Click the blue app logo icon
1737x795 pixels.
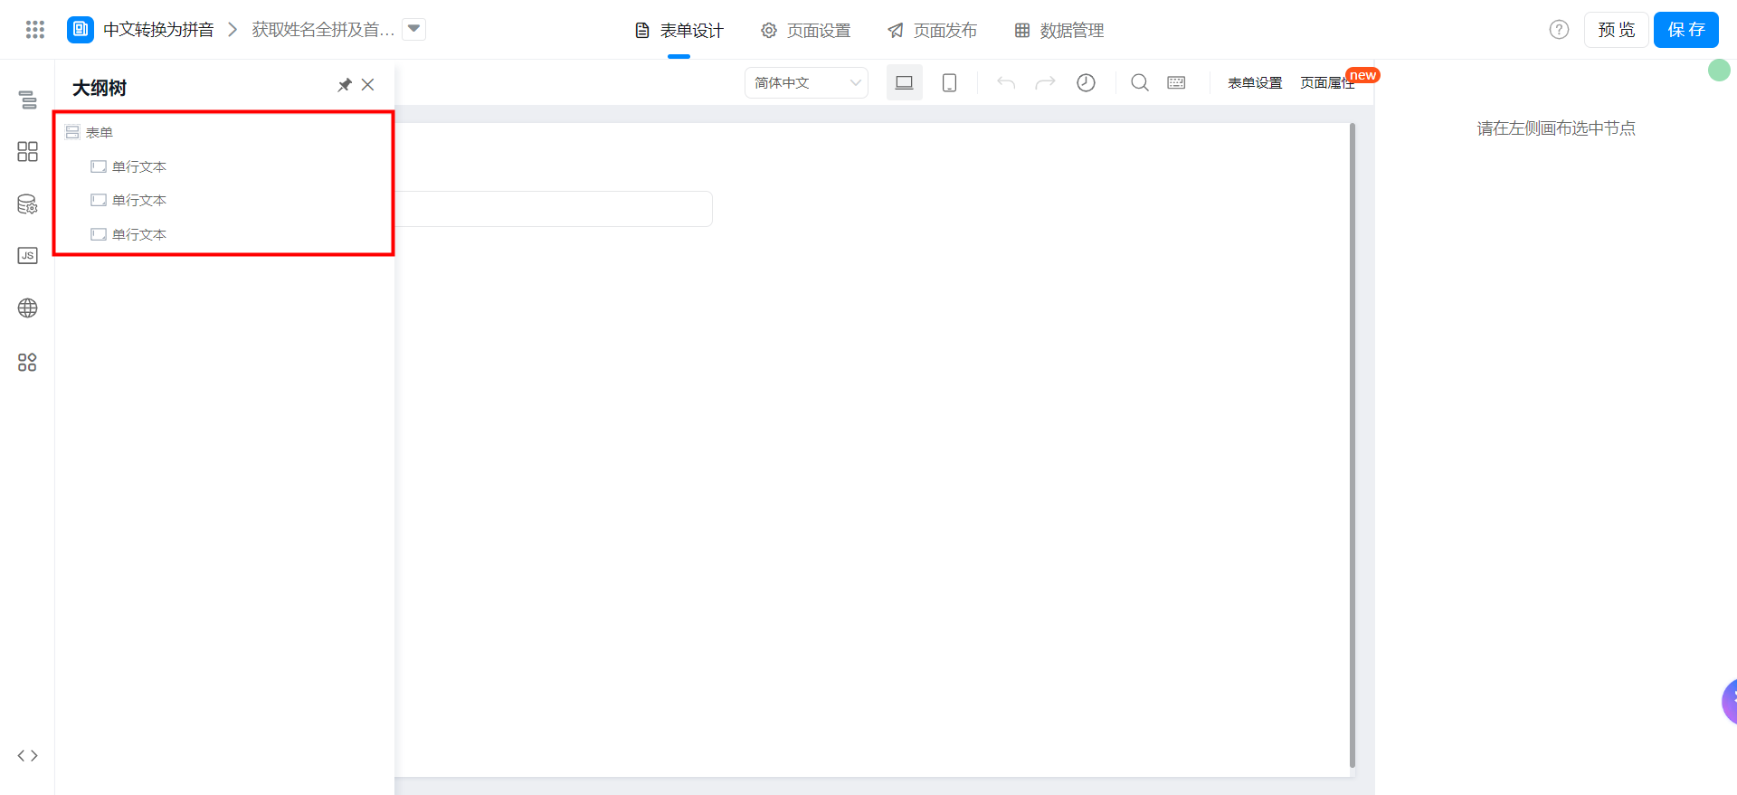(x=81, y=30)
